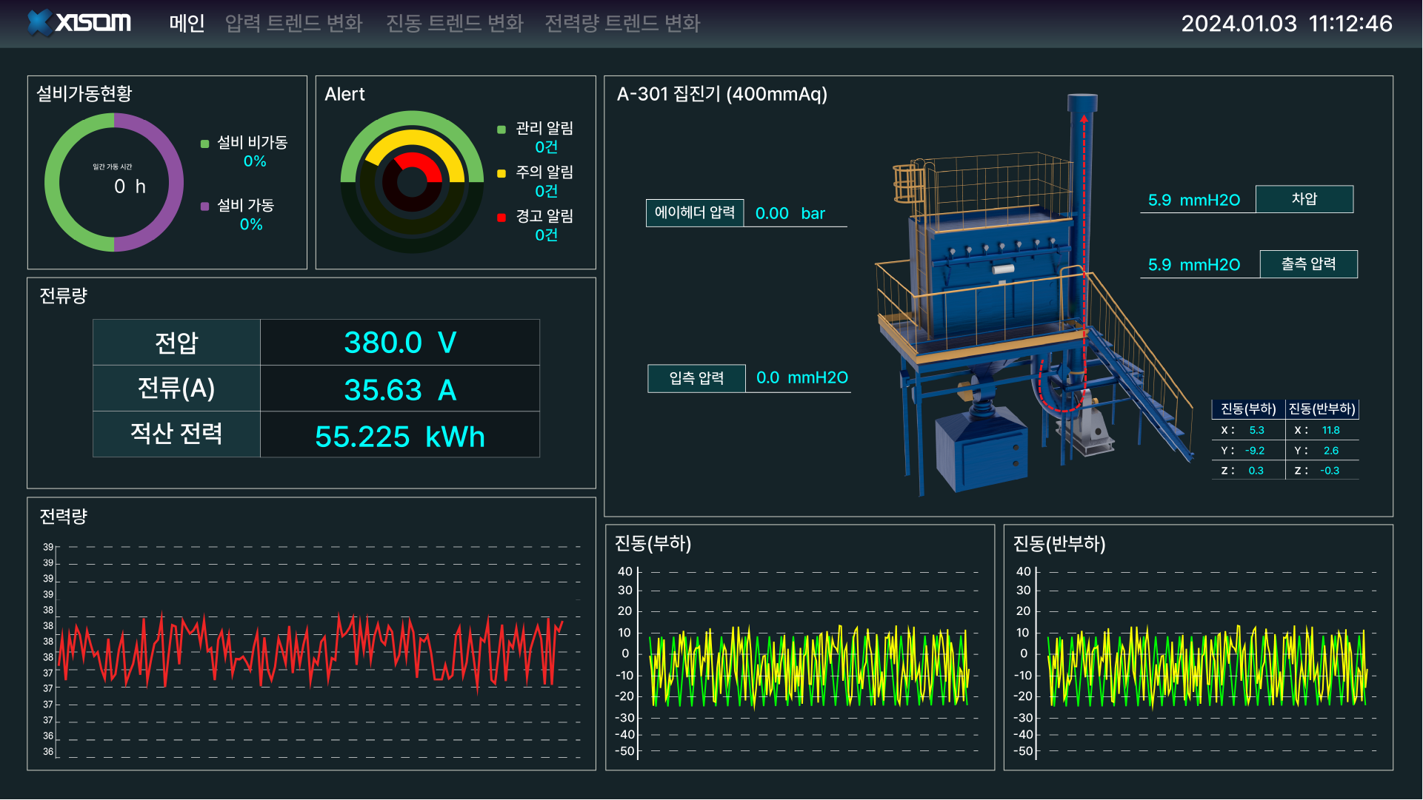
Task: Toggle the 차압 pressure display
Action: point(1304,198)
